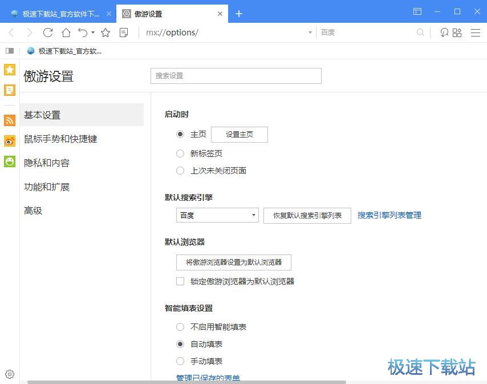Open the Home page icon
This screenshot has height=384, width=487.
coord(66,33)
